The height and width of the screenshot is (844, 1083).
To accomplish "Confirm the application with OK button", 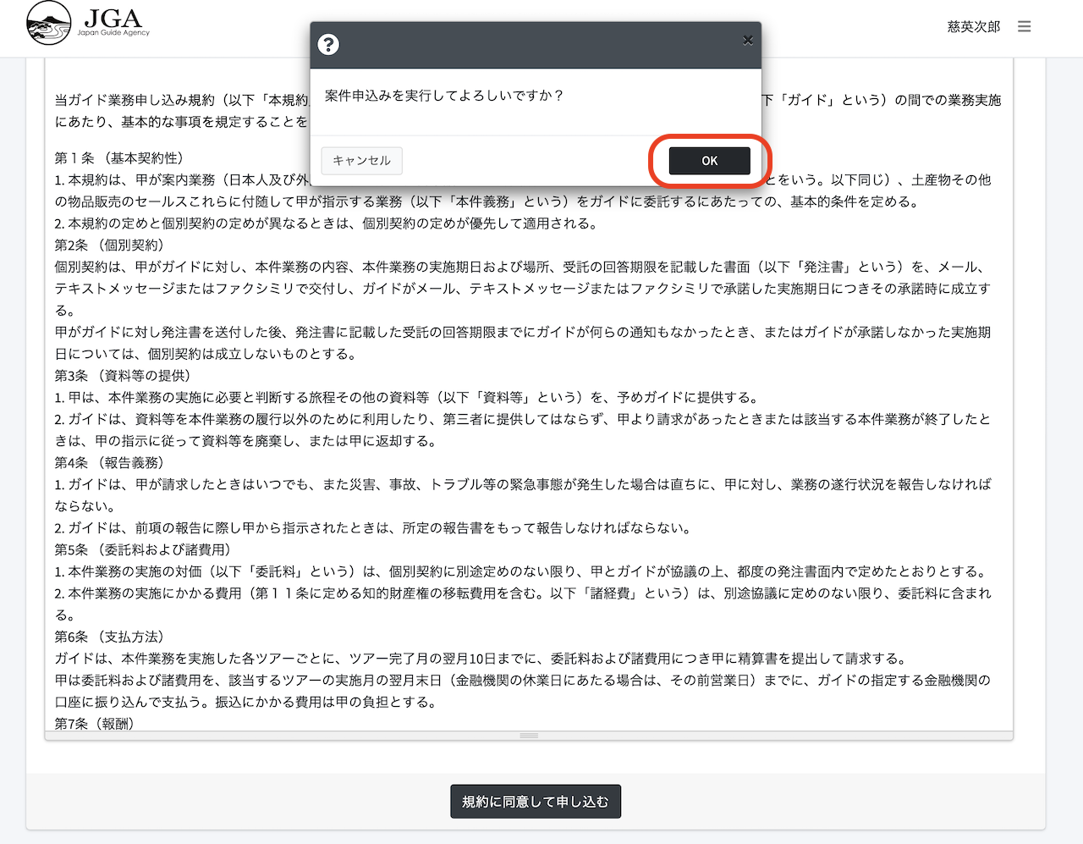I will click(x=709, y=161).
